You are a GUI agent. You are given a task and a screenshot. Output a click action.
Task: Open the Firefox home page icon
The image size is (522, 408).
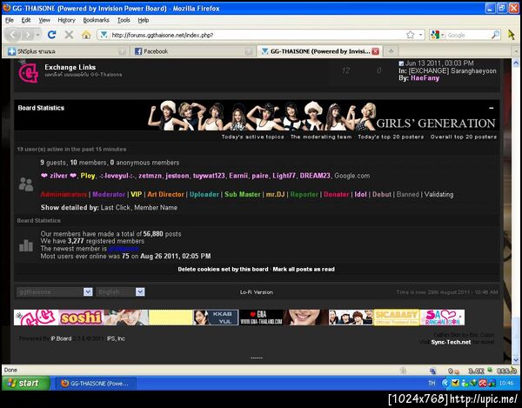pyautogui.click(x=86, y=35)
